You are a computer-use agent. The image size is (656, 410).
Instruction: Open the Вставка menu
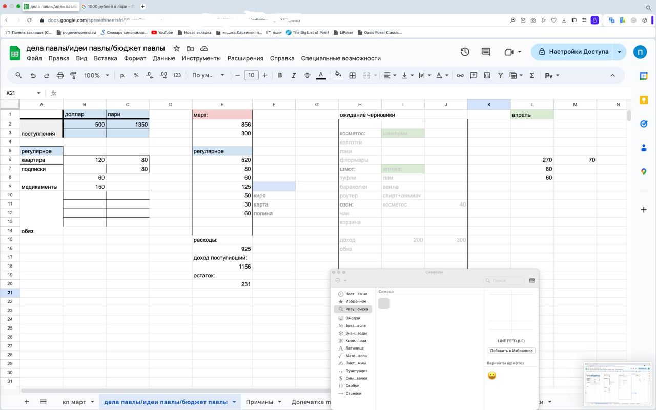click(x=106, y=58)
